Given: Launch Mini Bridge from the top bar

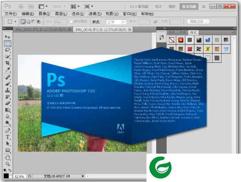Looking at the screenshot, I should [31, 6].
